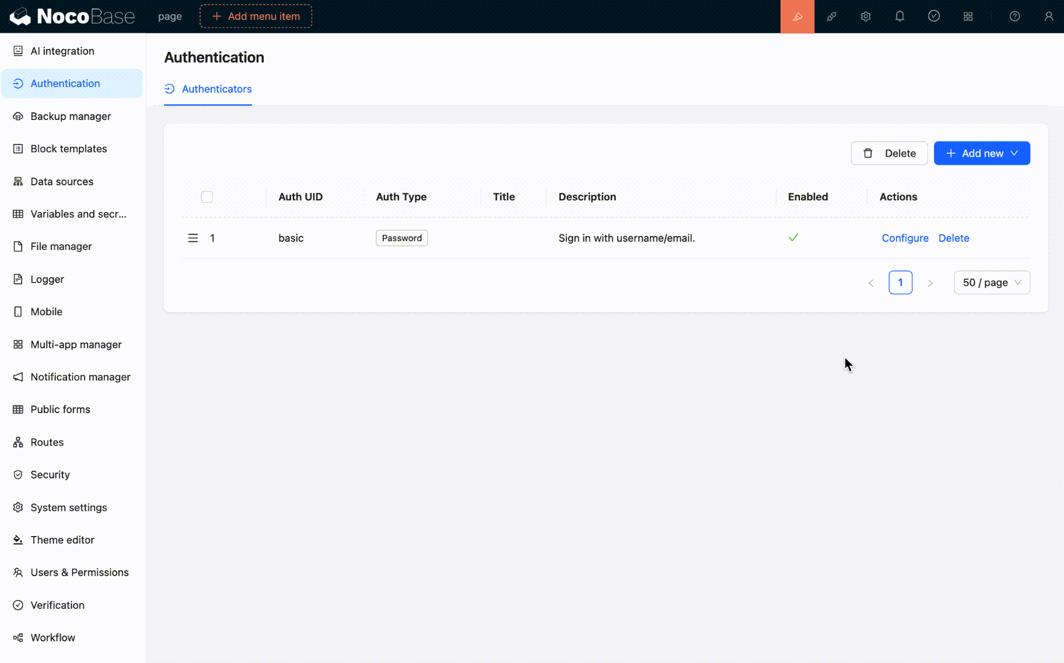Open the help question mark icon
1064x663 pixels.
click(x=1014, y=16)
